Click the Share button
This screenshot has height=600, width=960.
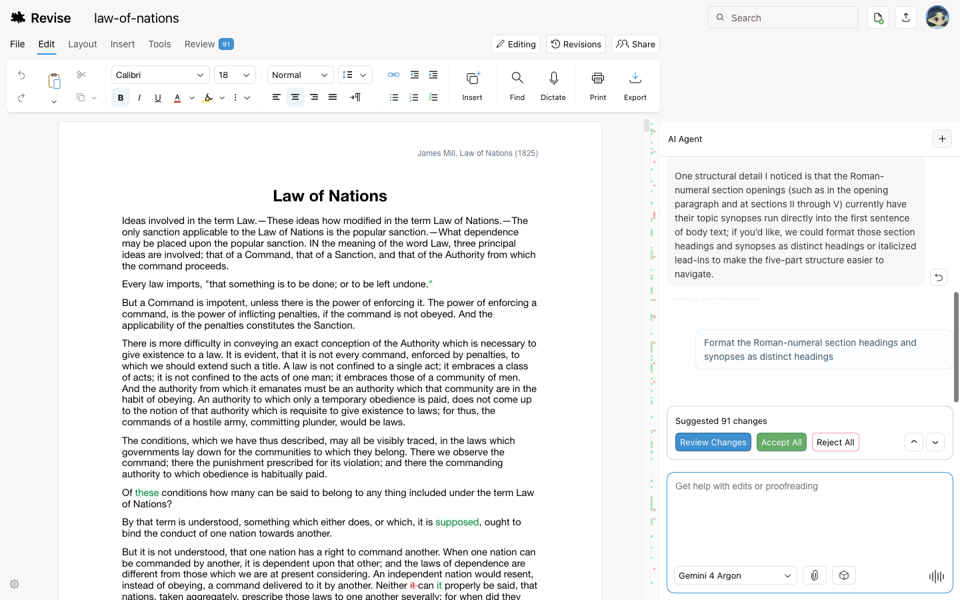click(x=635, y=44)
